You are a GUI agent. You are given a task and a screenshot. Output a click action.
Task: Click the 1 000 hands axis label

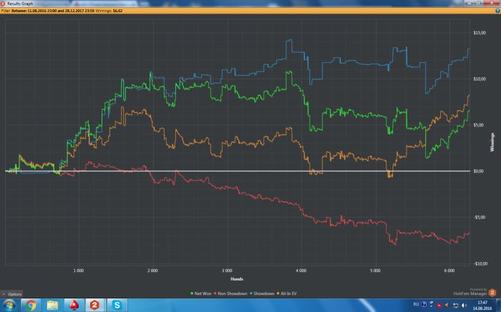pos(78,271)
